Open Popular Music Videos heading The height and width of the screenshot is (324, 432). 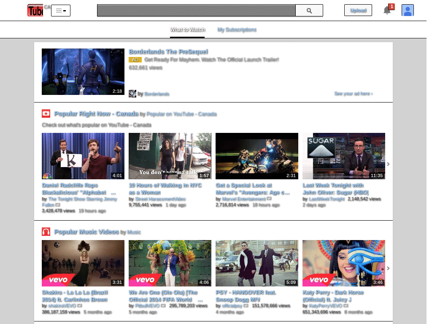click(86, 232)
